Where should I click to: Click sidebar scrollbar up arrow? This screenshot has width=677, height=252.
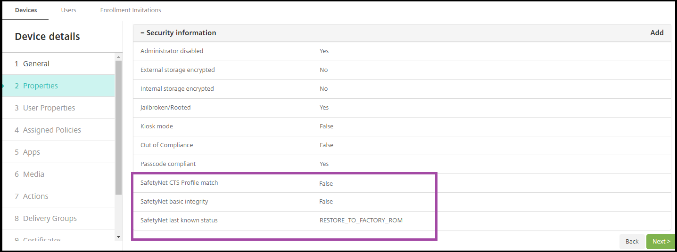[118, 57]
